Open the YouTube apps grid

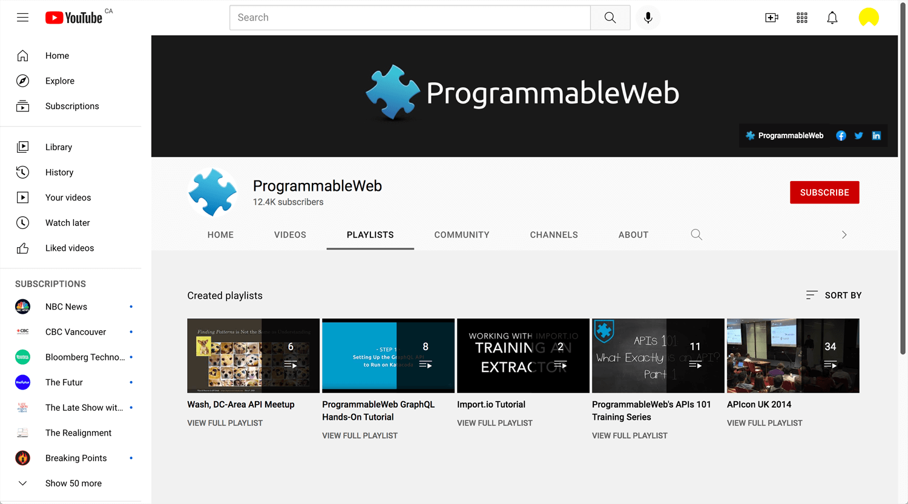(x=802, y=18)
